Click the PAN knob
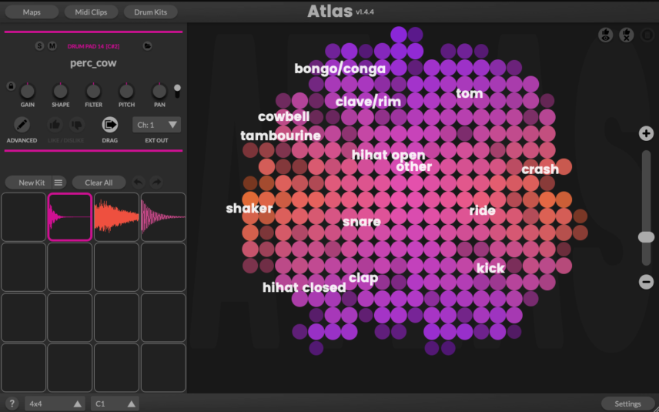 pos(159,91)
